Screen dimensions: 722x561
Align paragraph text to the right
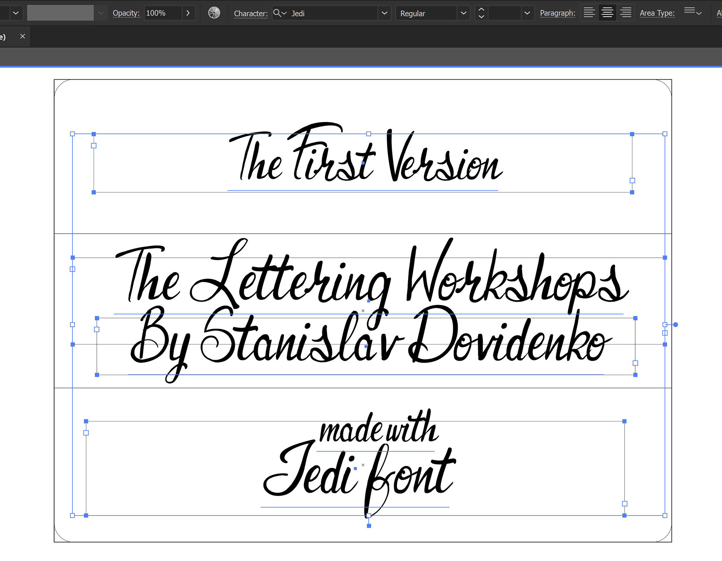pos(625,13)
